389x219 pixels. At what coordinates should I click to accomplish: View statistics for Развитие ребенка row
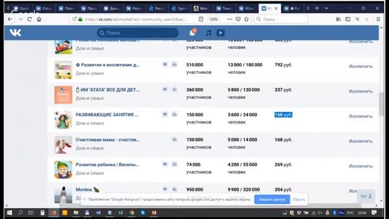(174, 164)
